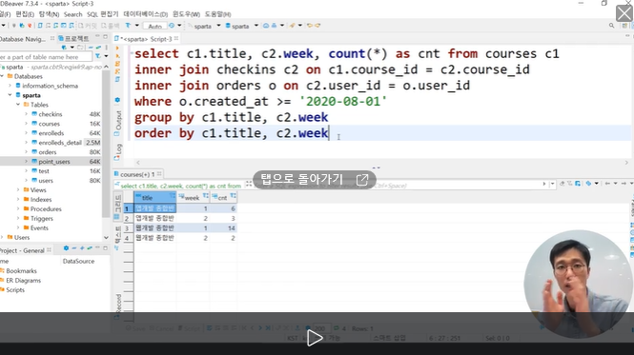
Task: Open the 도움말(H) menu
Action: click(217, 14)
